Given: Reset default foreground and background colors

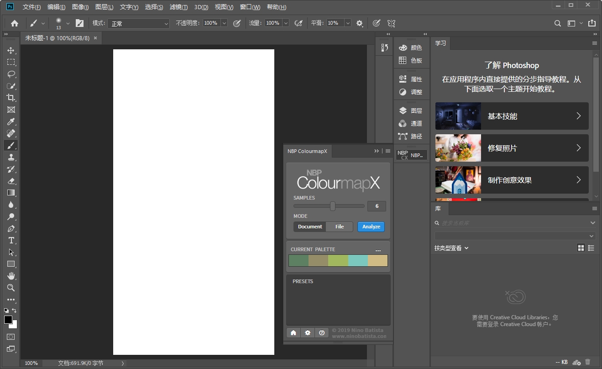Looking at the screenshot, I should click(6, 311).
